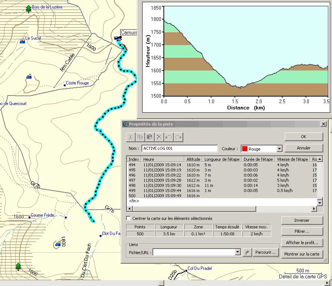
Task: Click the Col Du Pradel waypoint marker
Action: [x=186, y=271]
